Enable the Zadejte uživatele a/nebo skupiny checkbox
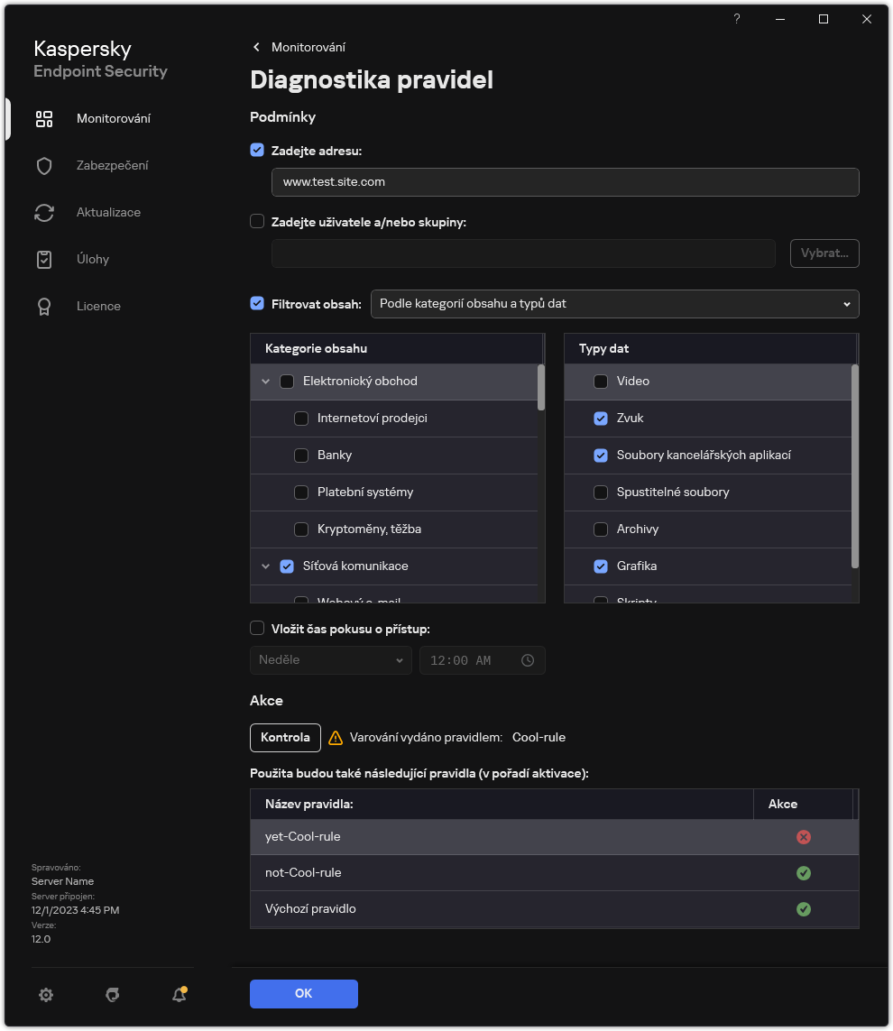Image resolution: width=893 pixels, height=1031 pixels. (x=257, y=221)
